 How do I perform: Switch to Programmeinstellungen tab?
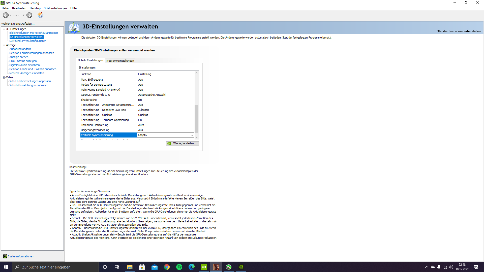point(120,61)
